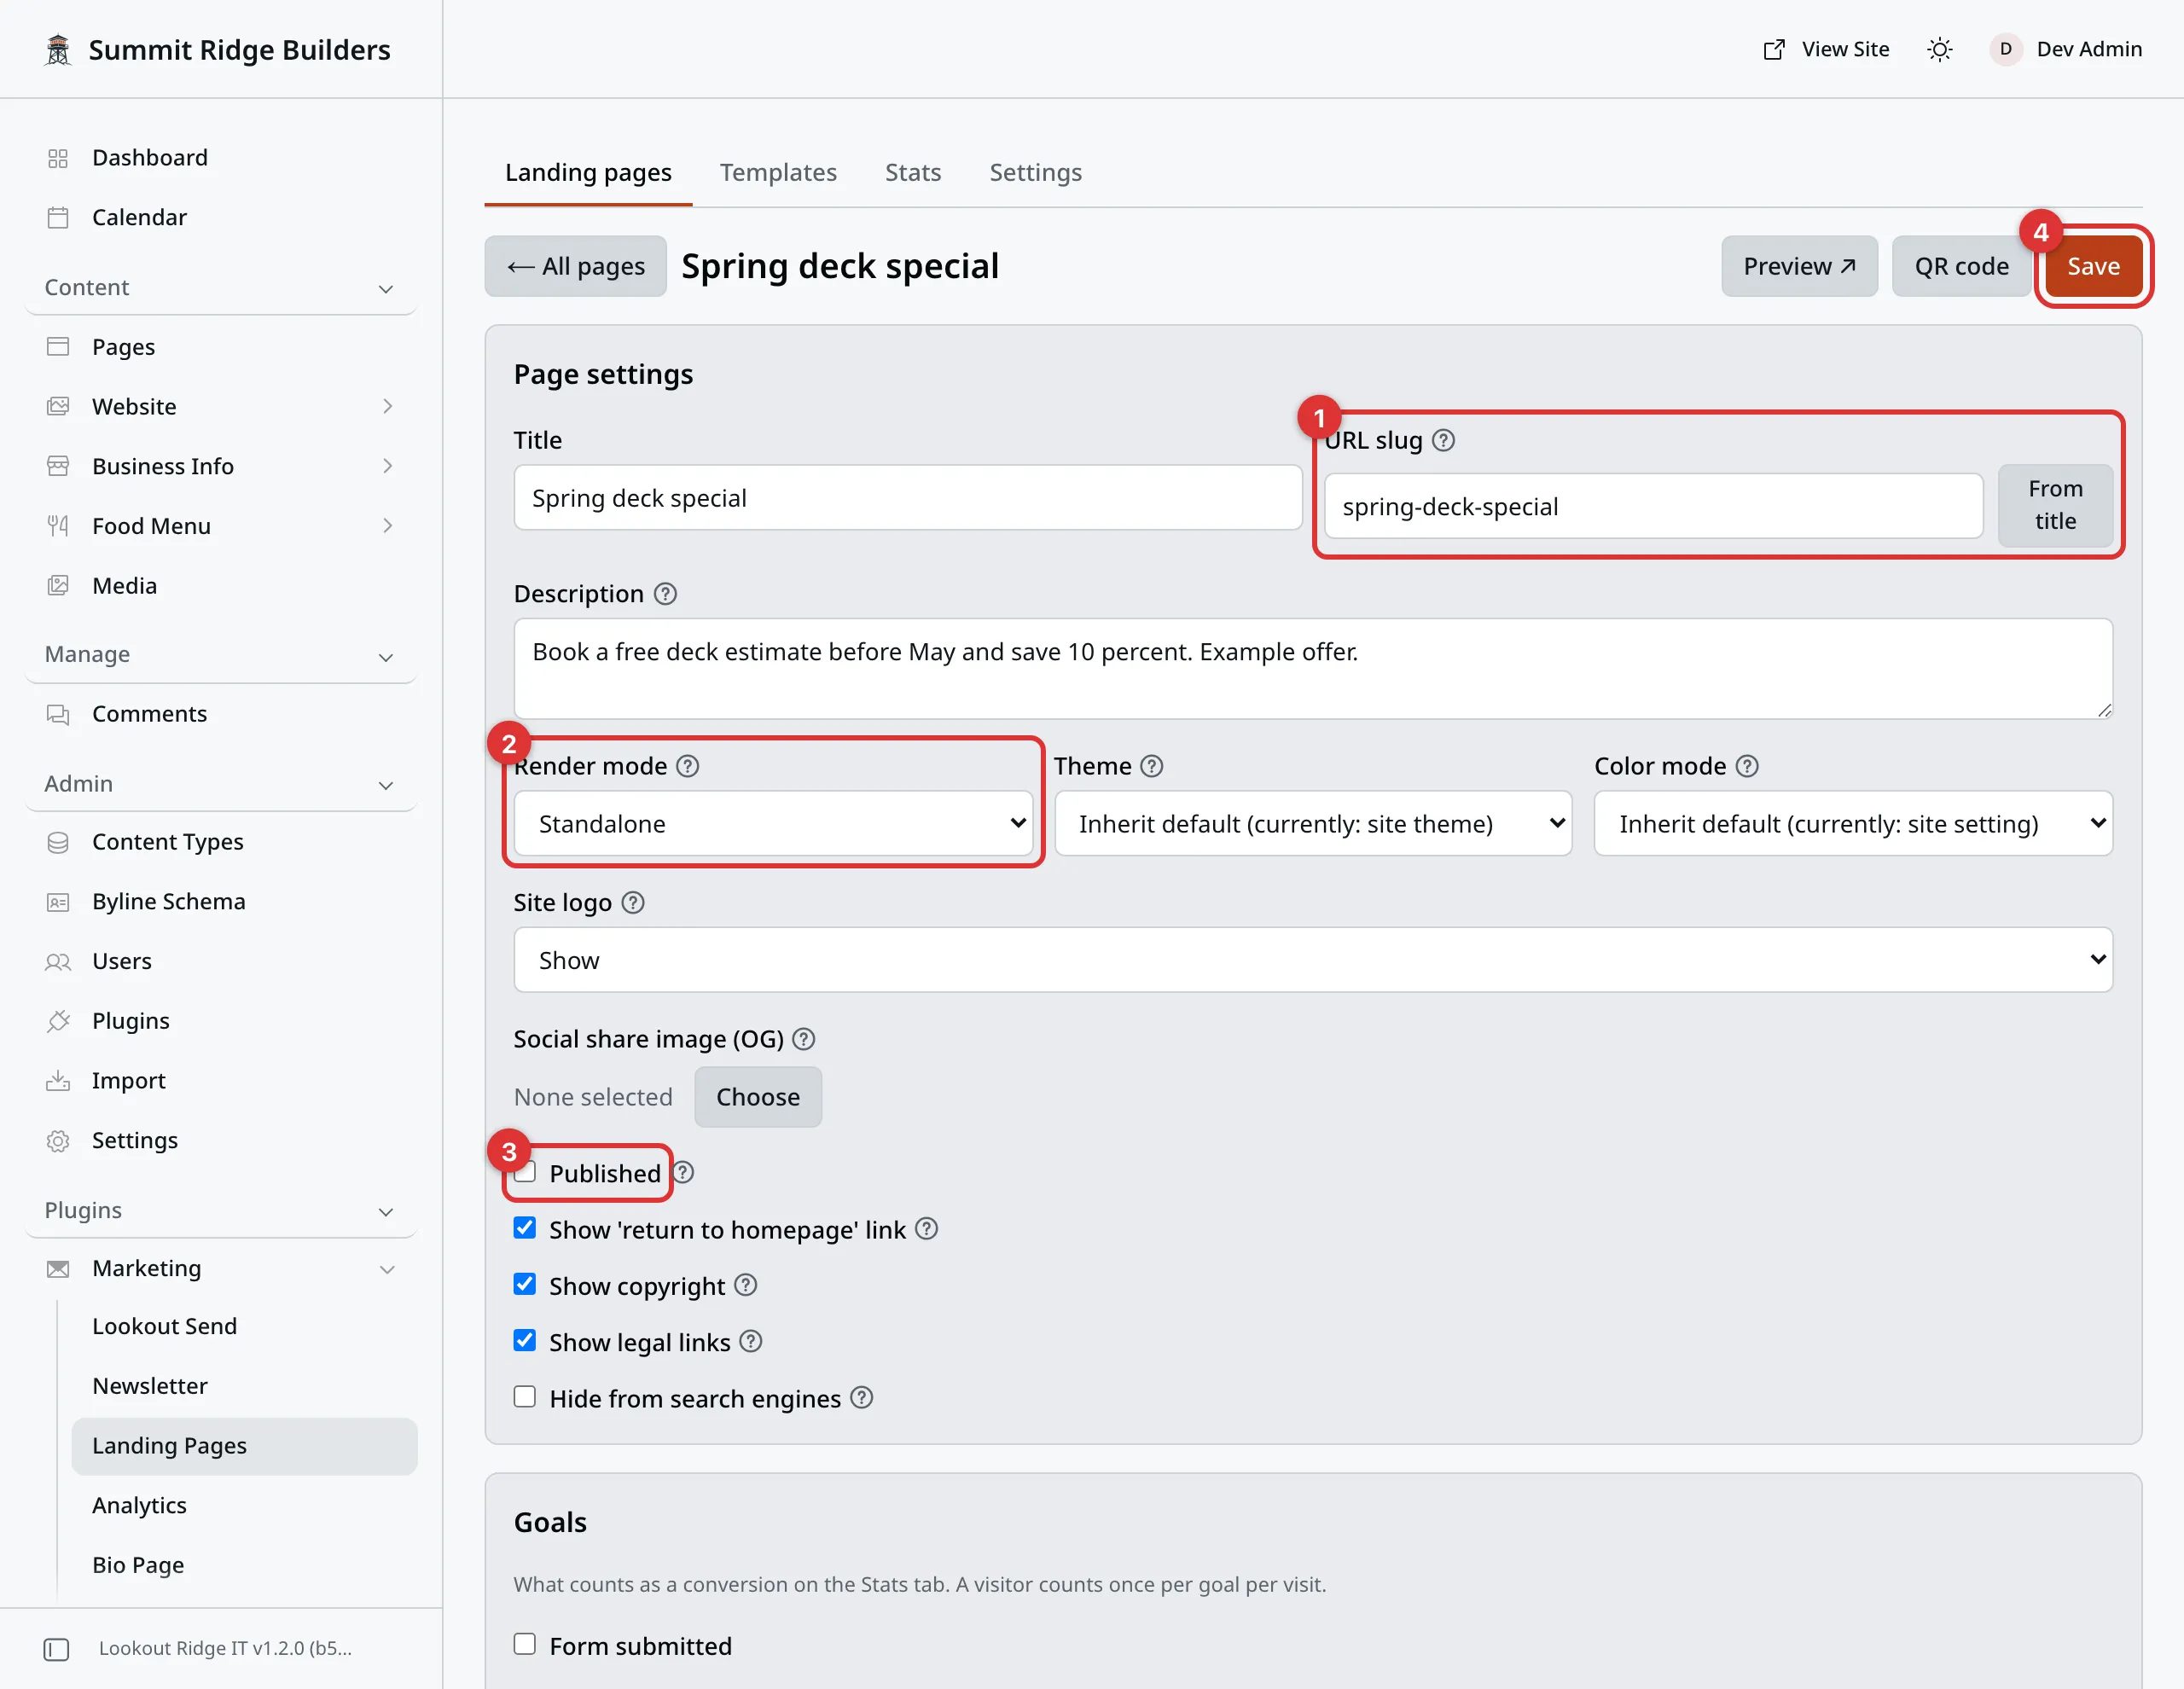Click the Show legal links help icon
The width and height of the screenshot is (2184, 1689).
point(751,1341)
